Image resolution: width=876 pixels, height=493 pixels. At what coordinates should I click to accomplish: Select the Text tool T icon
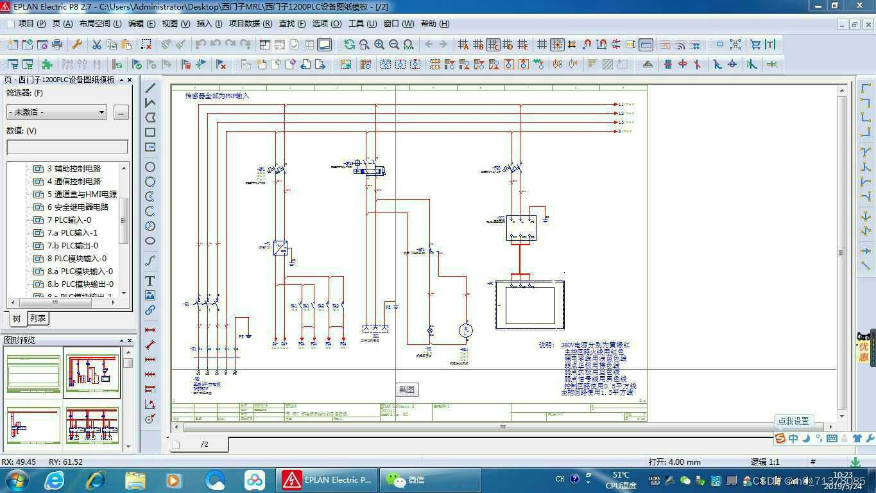click(150, 281)
